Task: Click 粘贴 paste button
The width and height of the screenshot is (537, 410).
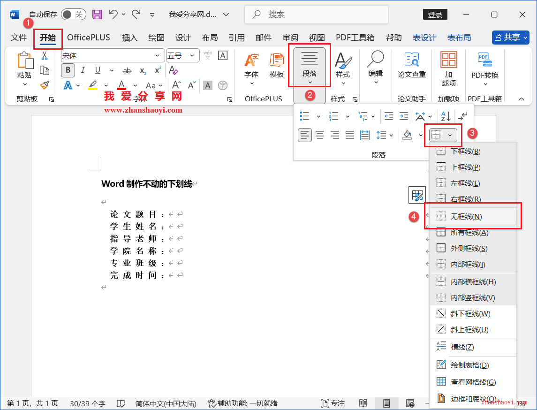Action: [24, 69]
